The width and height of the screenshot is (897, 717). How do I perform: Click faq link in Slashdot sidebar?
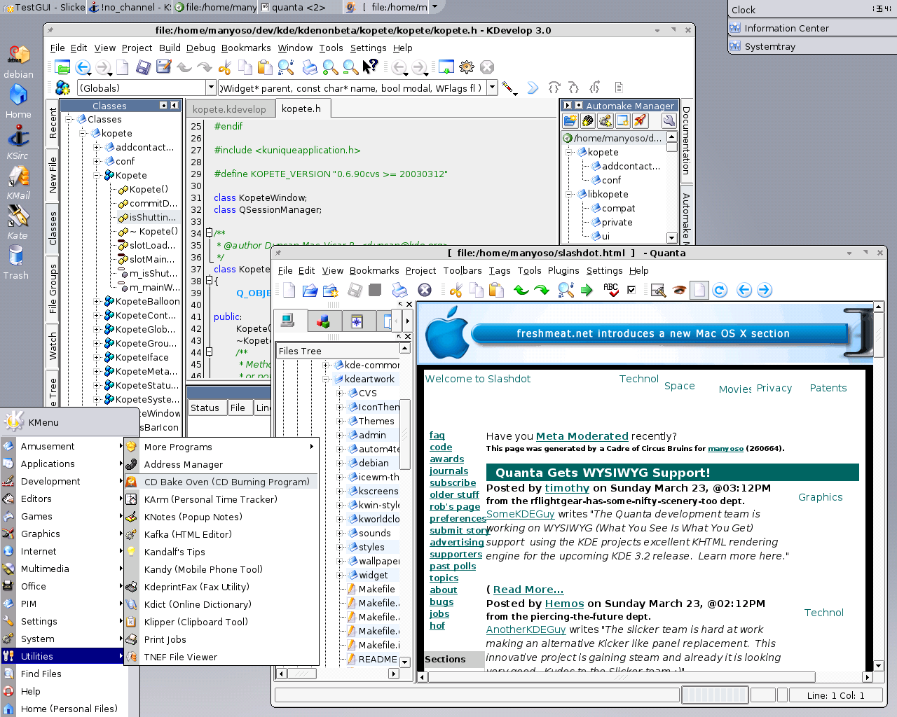(437, 436)
